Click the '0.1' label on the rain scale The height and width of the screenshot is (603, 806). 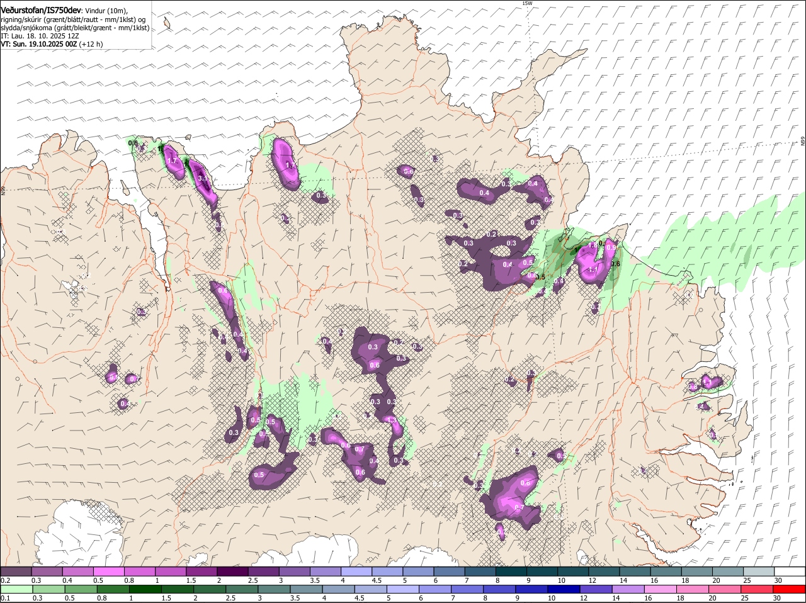(5, 598)
